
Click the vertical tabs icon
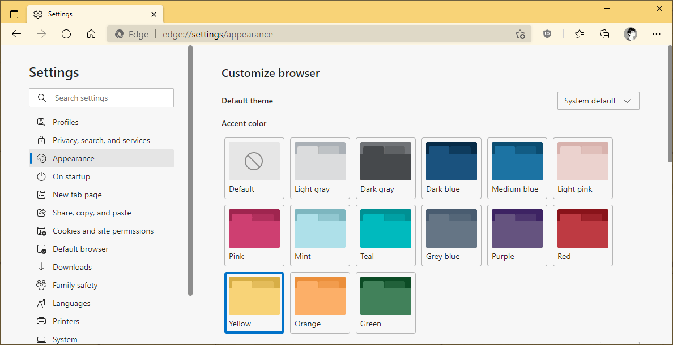14,14
